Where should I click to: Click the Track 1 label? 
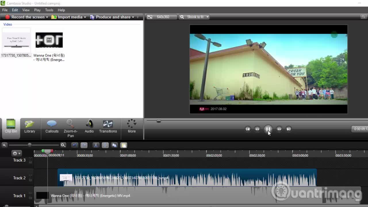coord(19,196)
